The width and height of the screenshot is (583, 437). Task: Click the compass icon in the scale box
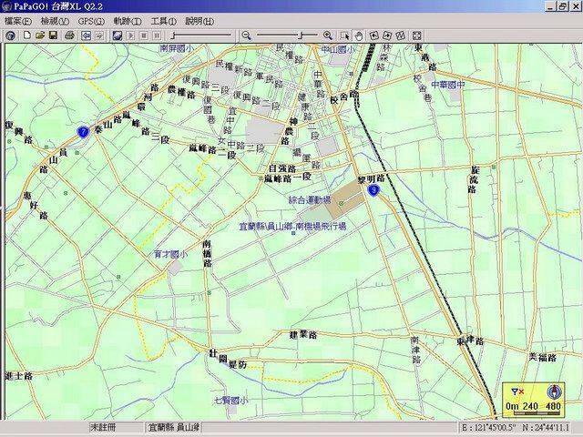point(554,391)
